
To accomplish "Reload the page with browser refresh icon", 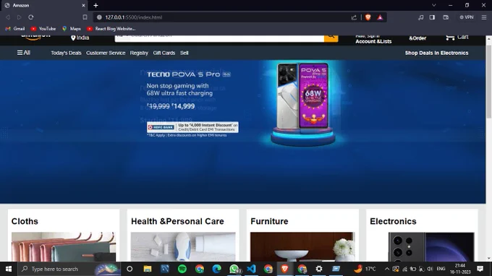I will click(30, 17).
